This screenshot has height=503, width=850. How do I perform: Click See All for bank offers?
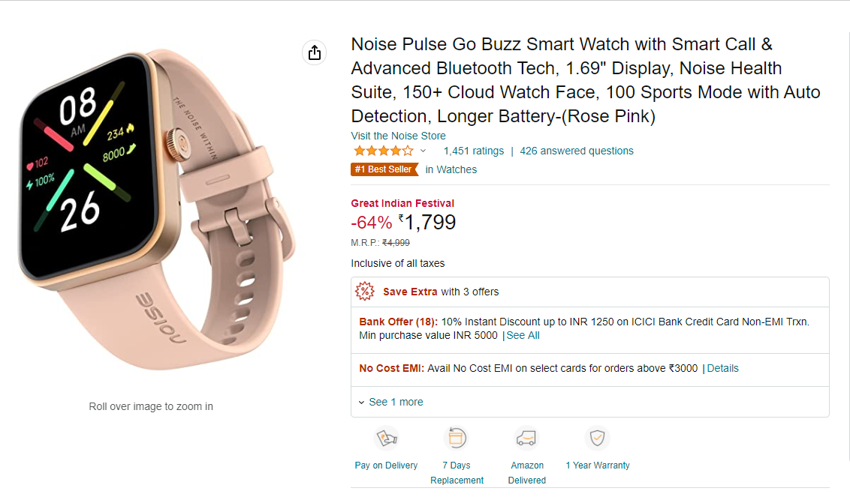pos(523,335)
